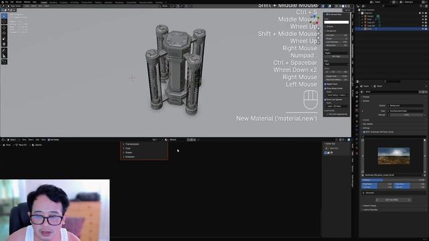Image resolution: width=429 pixels, height=241 pixels.
Task: Select the Transform tool in viewport toolbar
Action: pyautogui.click(x=4, y=44)
